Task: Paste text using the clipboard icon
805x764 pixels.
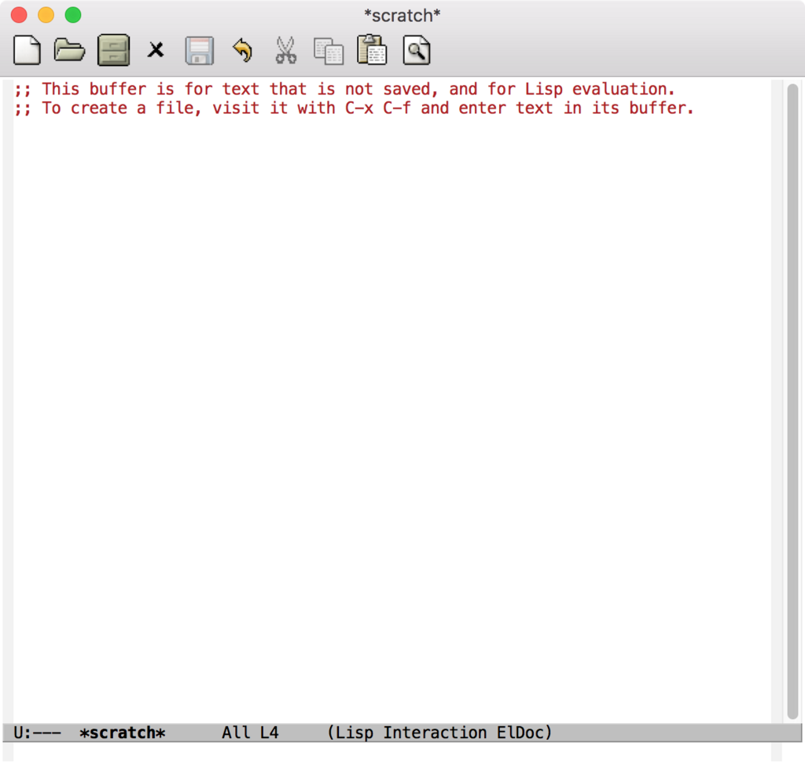Action: 372,50
